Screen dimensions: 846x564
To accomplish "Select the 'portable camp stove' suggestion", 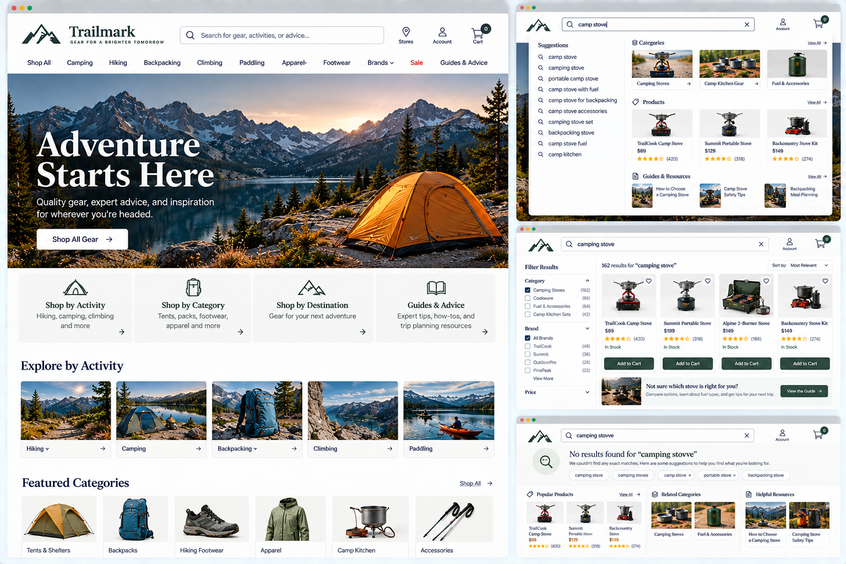I will pos(573,79).
